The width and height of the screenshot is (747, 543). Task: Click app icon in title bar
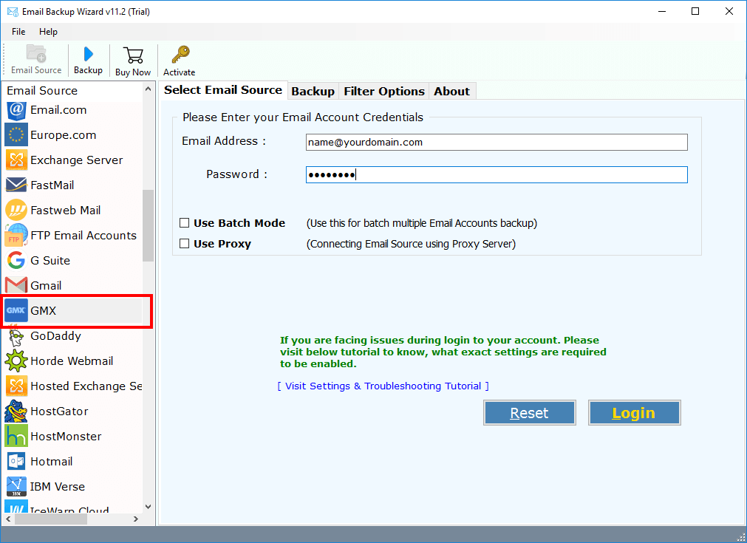coord(13,11)
